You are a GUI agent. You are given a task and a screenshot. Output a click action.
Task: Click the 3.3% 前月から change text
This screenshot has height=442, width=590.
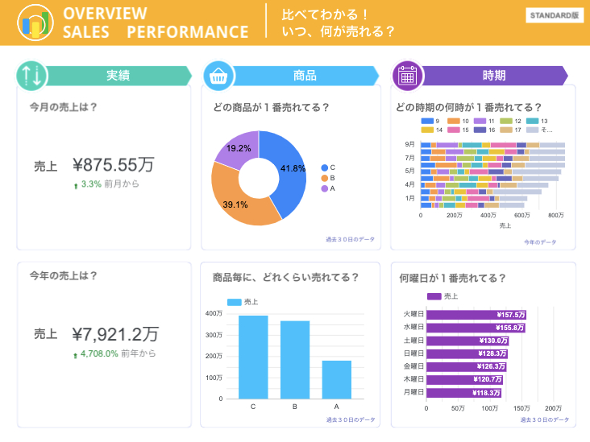[x=110, y=184]
